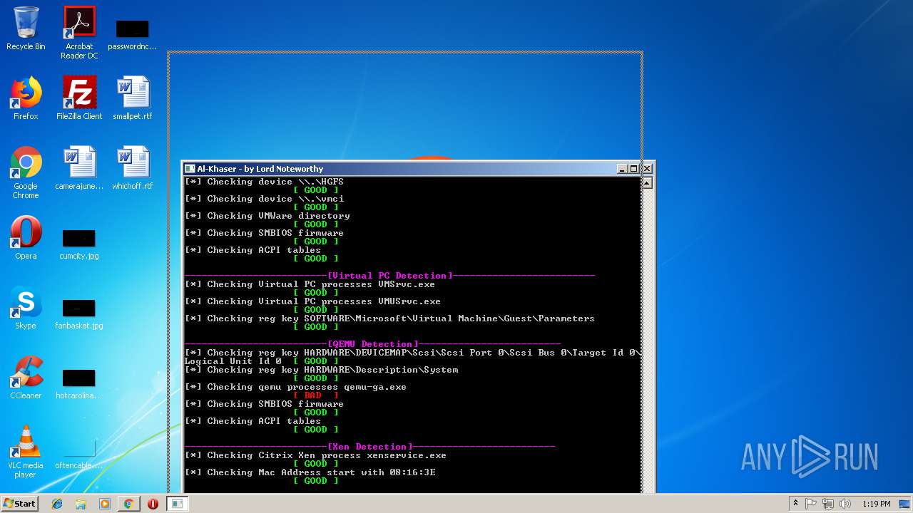Open Windows Explorer from the taskbar
The image size is (913, 513).
tap(81, 504)
